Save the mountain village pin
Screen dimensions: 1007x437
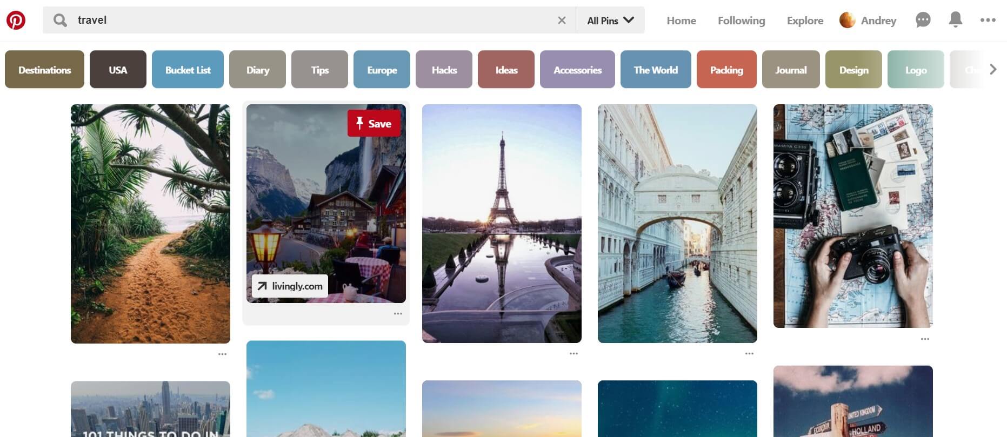pos(374,124)
